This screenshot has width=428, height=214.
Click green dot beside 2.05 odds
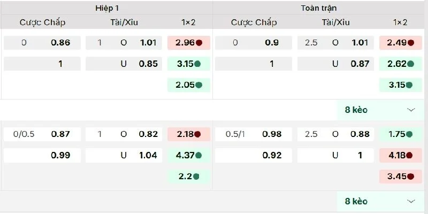coord(199,85)
